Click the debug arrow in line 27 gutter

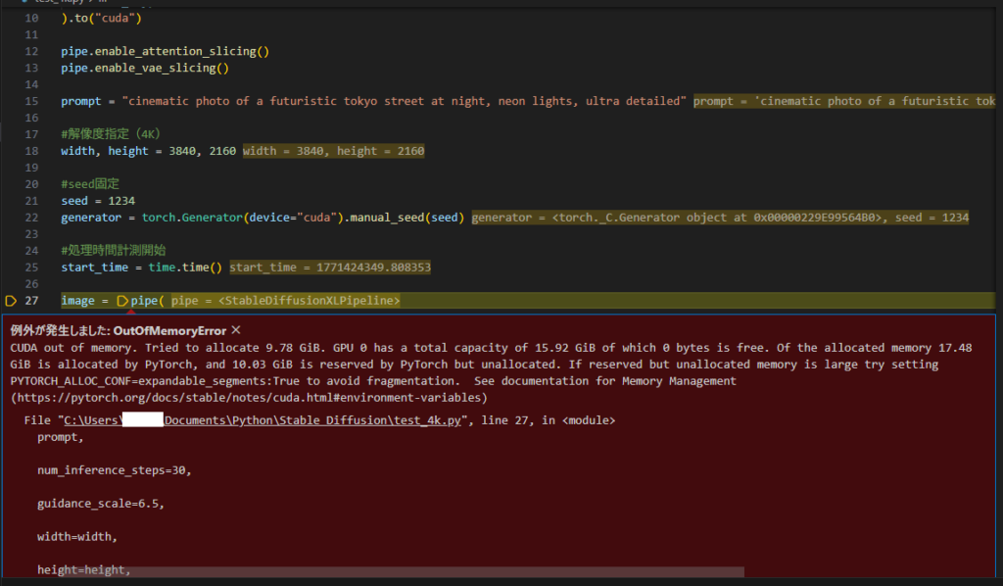coord(12,300)
